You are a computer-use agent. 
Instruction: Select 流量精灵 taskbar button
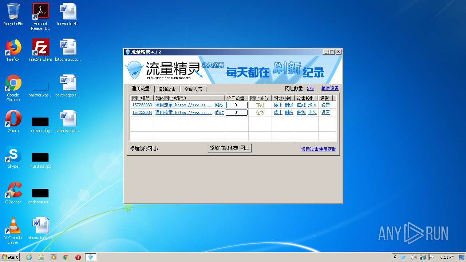pyautogui.click(x=91, y=257)
